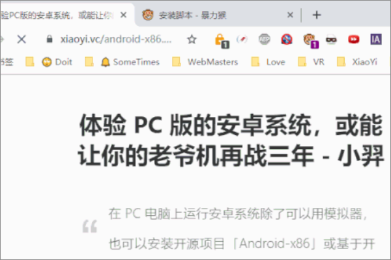Open the VR bookmark folder

pyautogui.click(x=311, y=62)
